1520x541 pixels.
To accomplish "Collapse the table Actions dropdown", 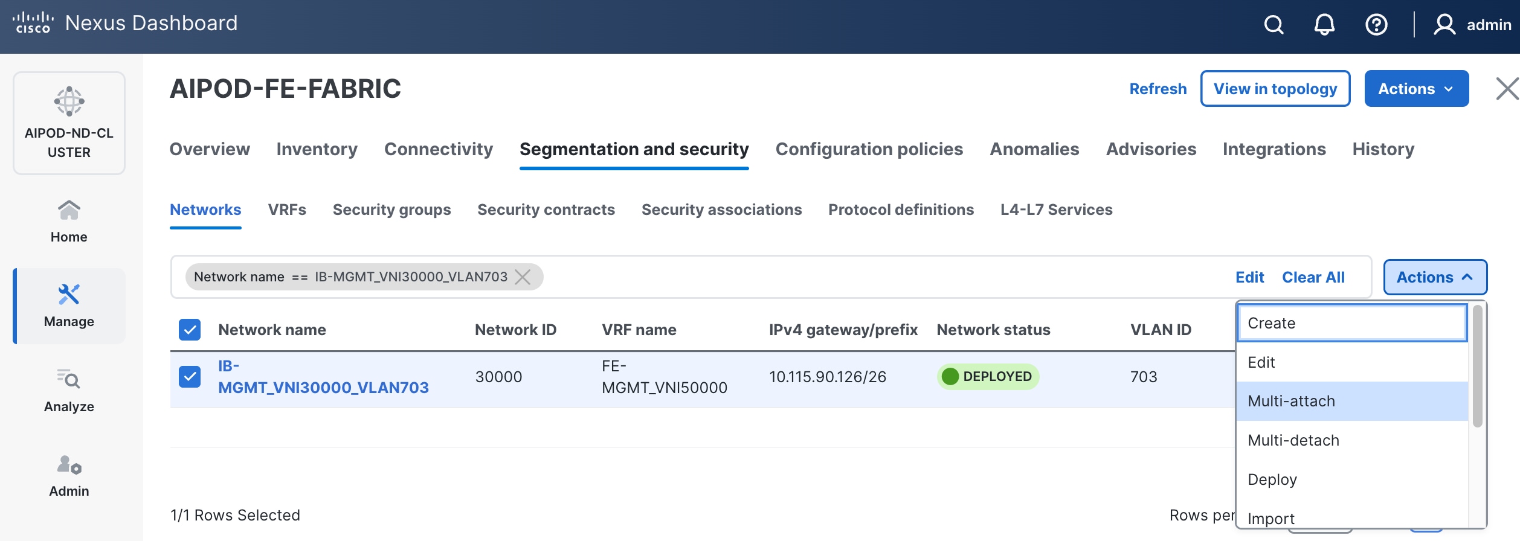I will (x=1435, y=277).
